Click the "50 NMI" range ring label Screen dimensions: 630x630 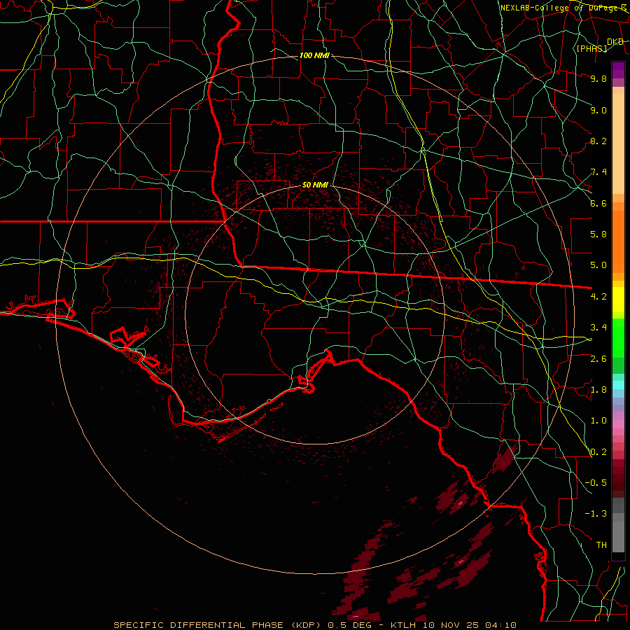tap(315, 185)
